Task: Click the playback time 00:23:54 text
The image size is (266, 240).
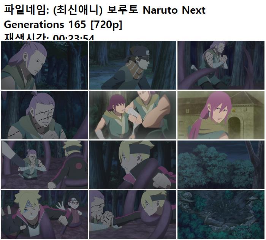Action: tap(73, 37)
